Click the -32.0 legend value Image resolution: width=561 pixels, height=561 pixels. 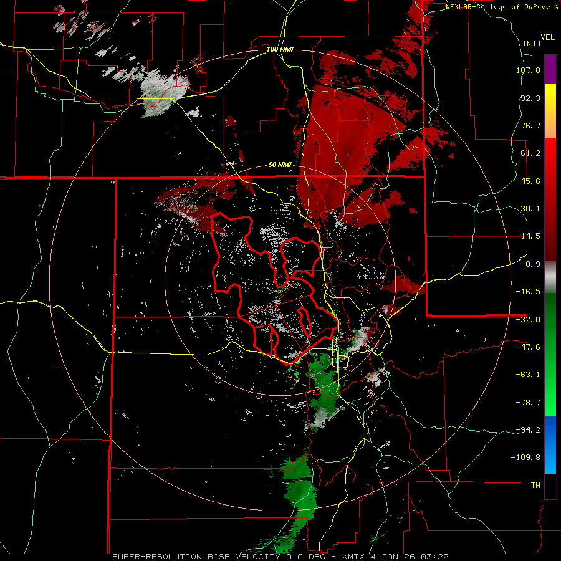click(528, 320)
